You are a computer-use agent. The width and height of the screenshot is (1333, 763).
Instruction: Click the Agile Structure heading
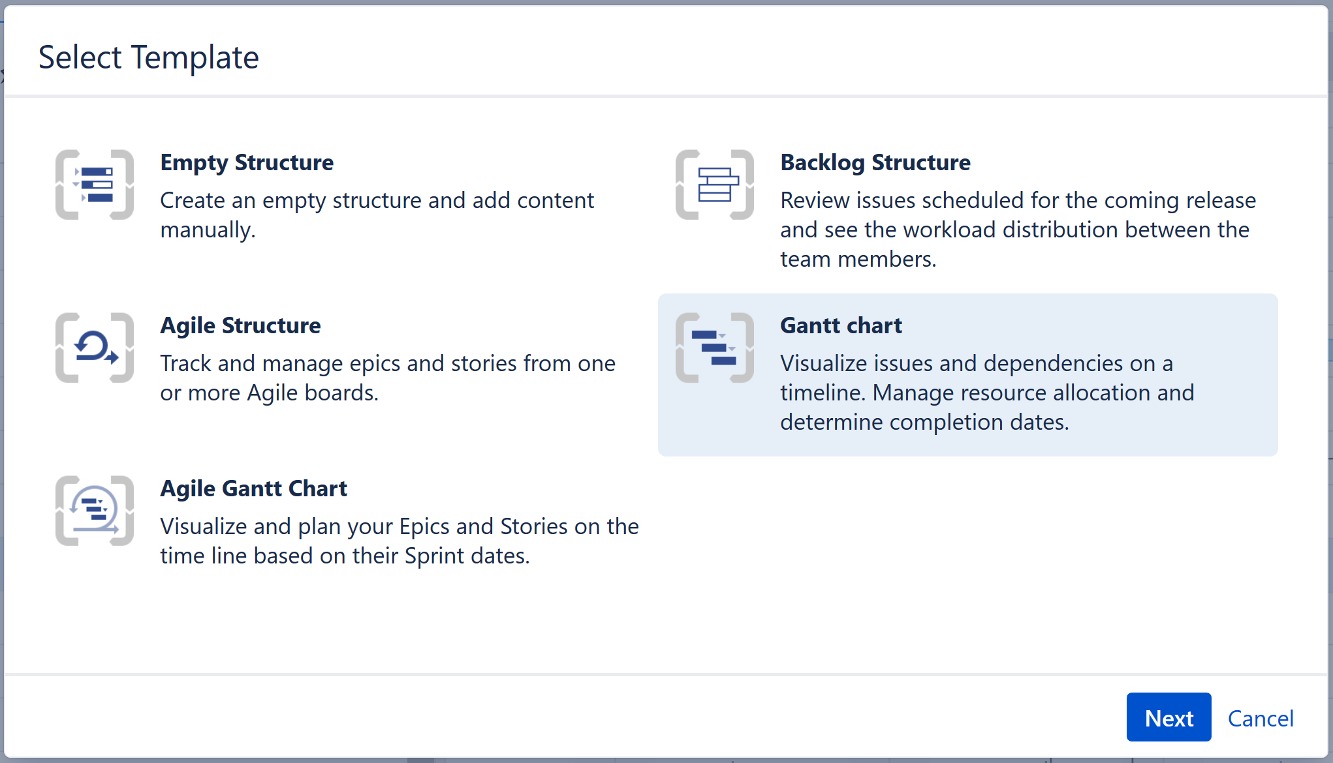pyautogui.click(x=240, y=325)
